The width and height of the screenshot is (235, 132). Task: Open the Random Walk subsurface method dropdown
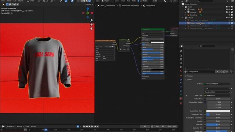(x=217, y=92)
